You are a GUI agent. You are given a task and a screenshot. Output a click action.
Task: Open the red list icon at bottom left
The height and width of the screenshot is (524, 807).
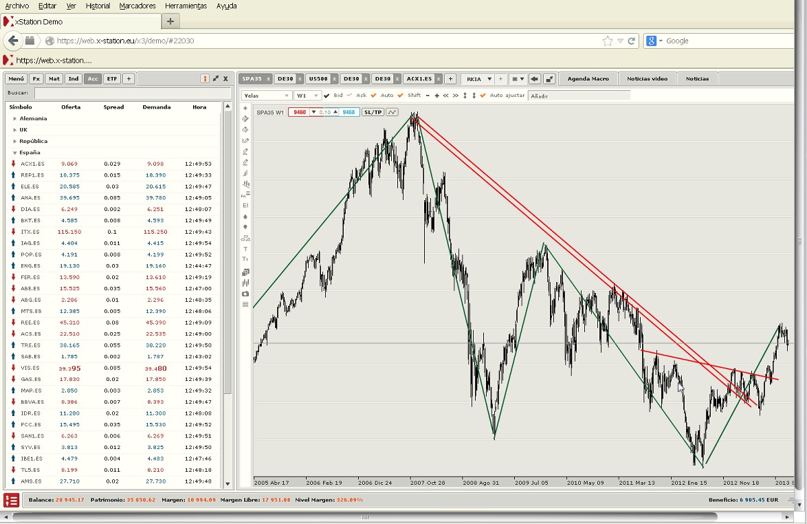[x=11, y=500]
